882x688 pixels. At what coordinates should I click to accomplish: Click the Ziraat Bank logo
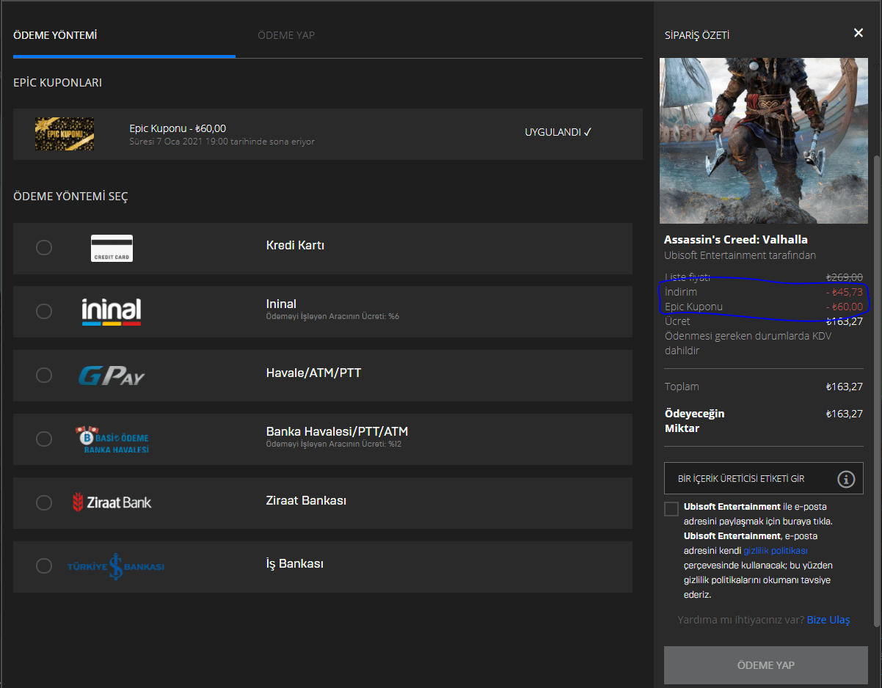click(x=112, y=502)
